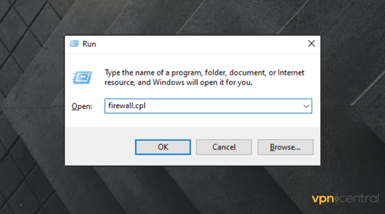Click the small Run icon in title bar
This screenshot has height=214, width=385.
tap(74, 44)
